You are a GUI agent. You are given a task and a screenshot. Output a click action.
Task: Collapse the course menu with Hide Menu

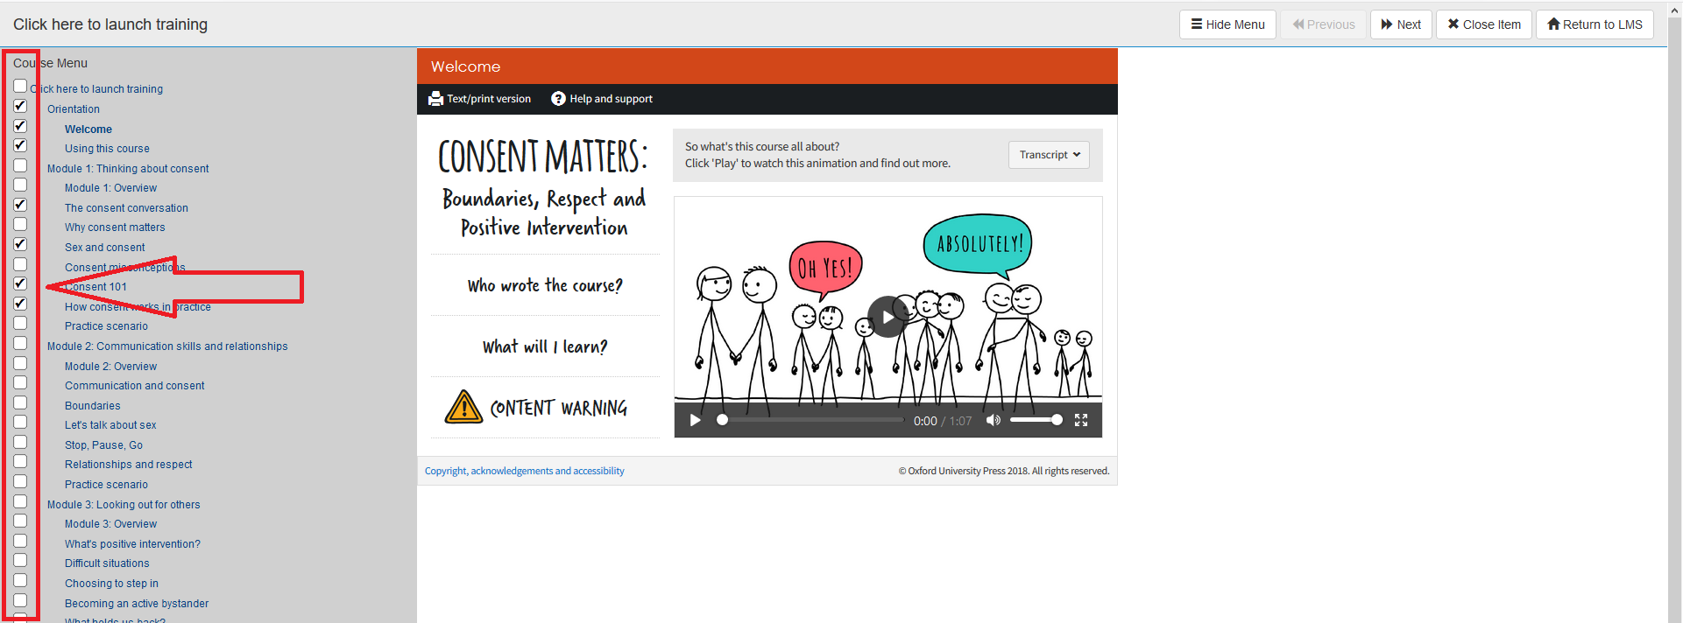(1227, 24)
